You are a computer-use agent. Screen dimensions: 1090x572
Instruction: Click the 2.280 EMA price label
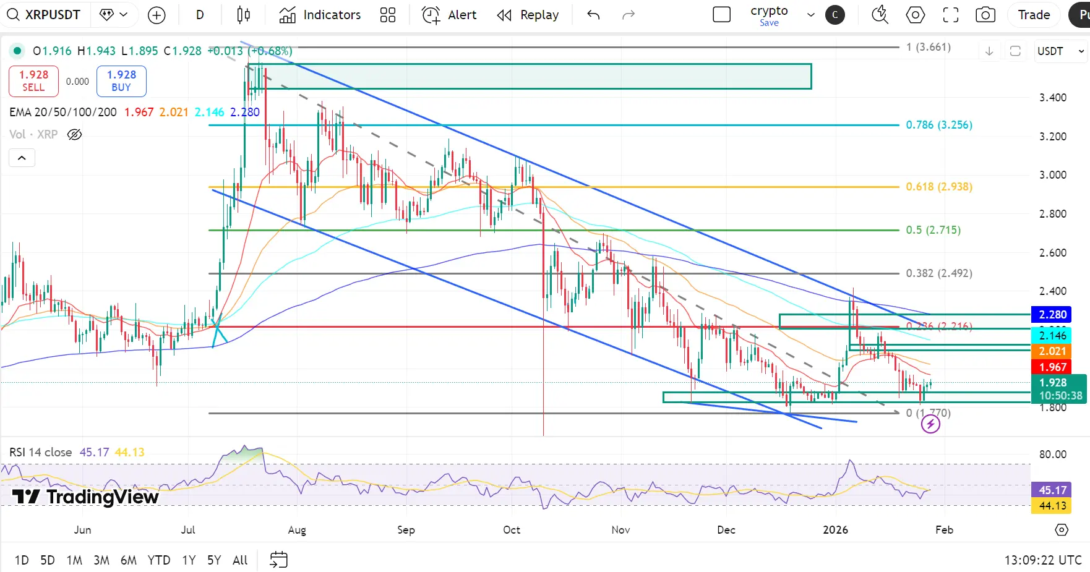pos(1053,315)
